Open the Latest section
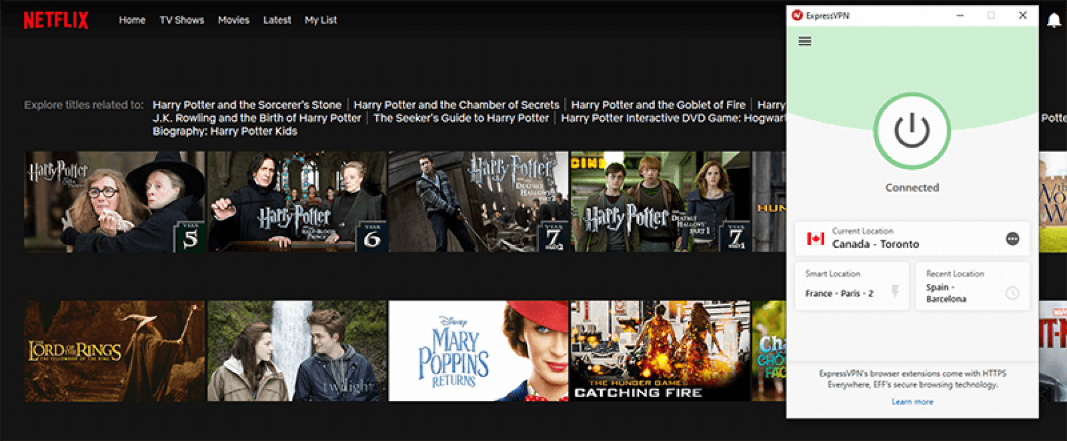This screenshot has height=441, width=1067. point(277,20)
